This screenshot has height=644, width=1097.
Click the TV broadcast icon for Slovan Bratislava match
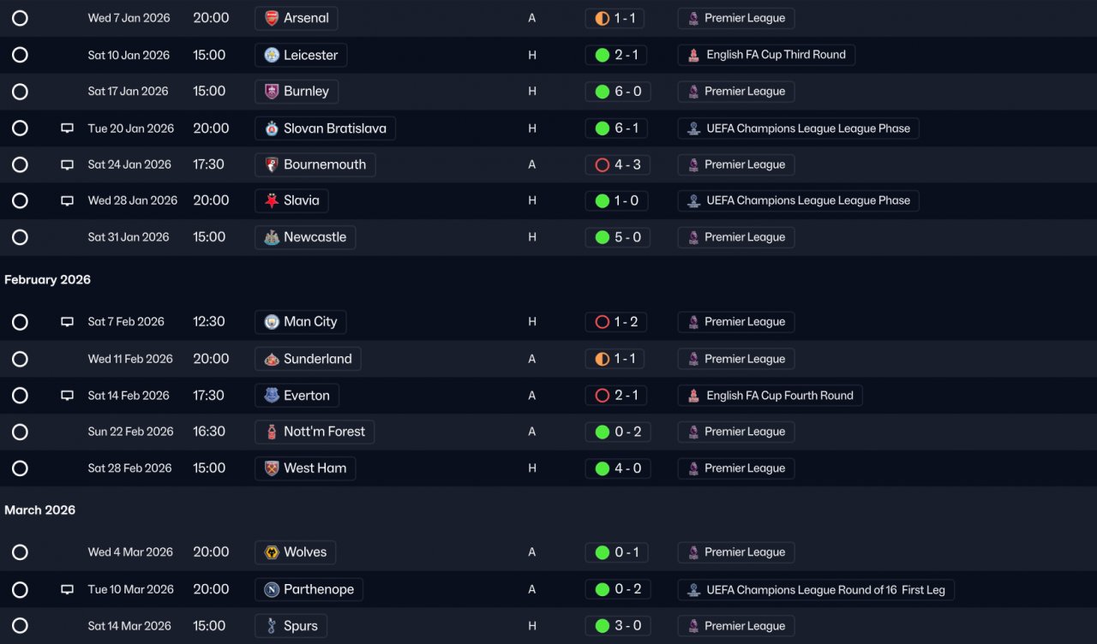[x=67, y=128]
